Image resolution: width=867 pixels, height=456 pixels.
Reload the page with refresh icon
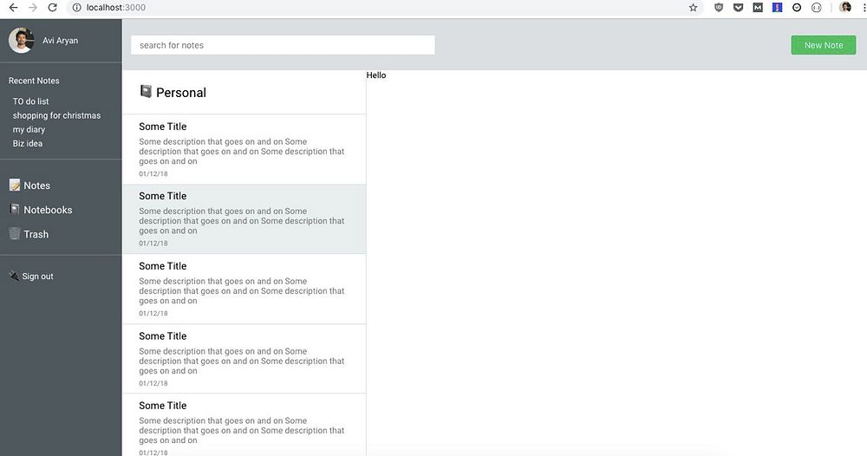pyautogui.click(x=53, y=8)
